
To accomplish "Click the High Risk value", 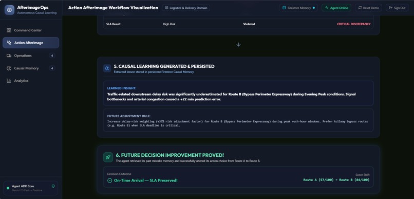I will coord(169,24).
